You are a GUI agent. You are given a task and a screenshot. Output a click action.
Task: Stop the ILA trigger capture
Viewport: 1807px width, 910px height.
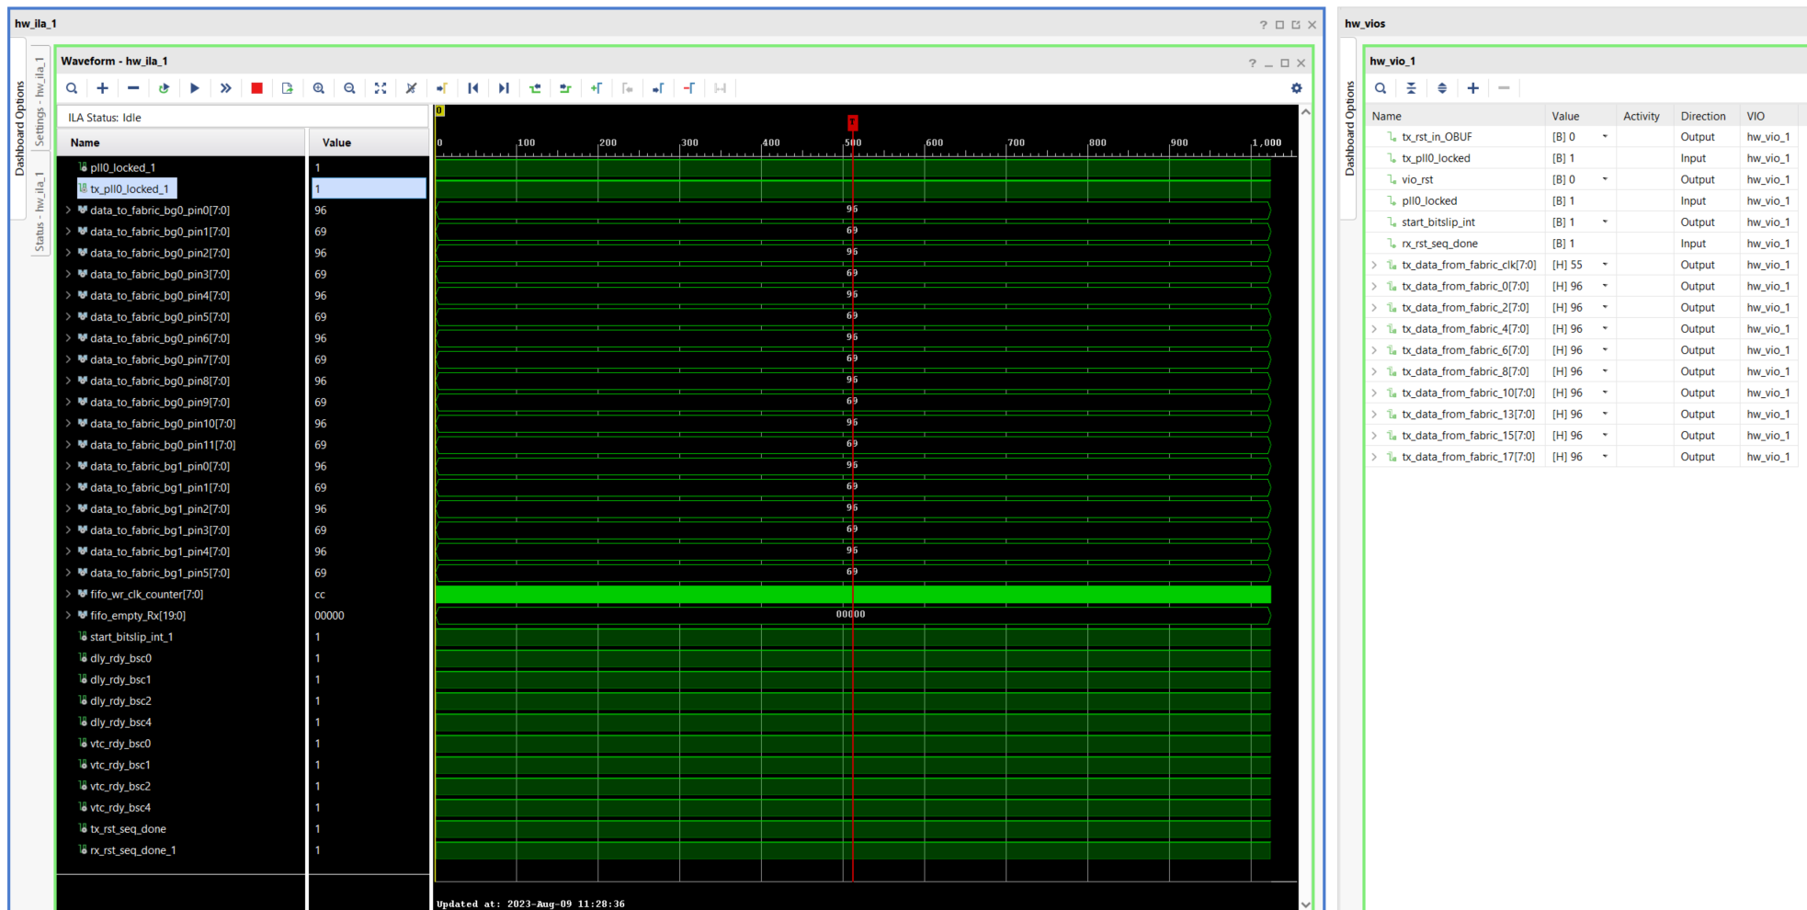(x=256, y=87)
